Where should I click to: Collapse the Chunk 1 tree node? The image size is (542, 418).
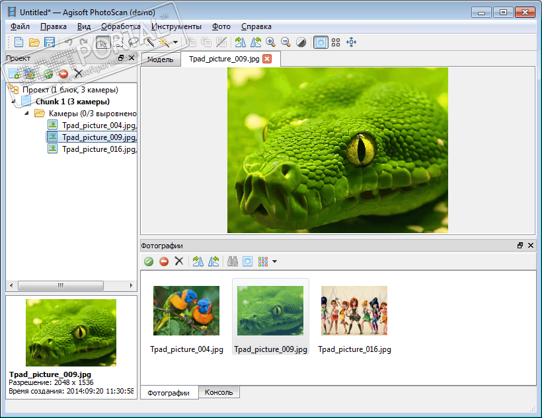pos(13,102)
